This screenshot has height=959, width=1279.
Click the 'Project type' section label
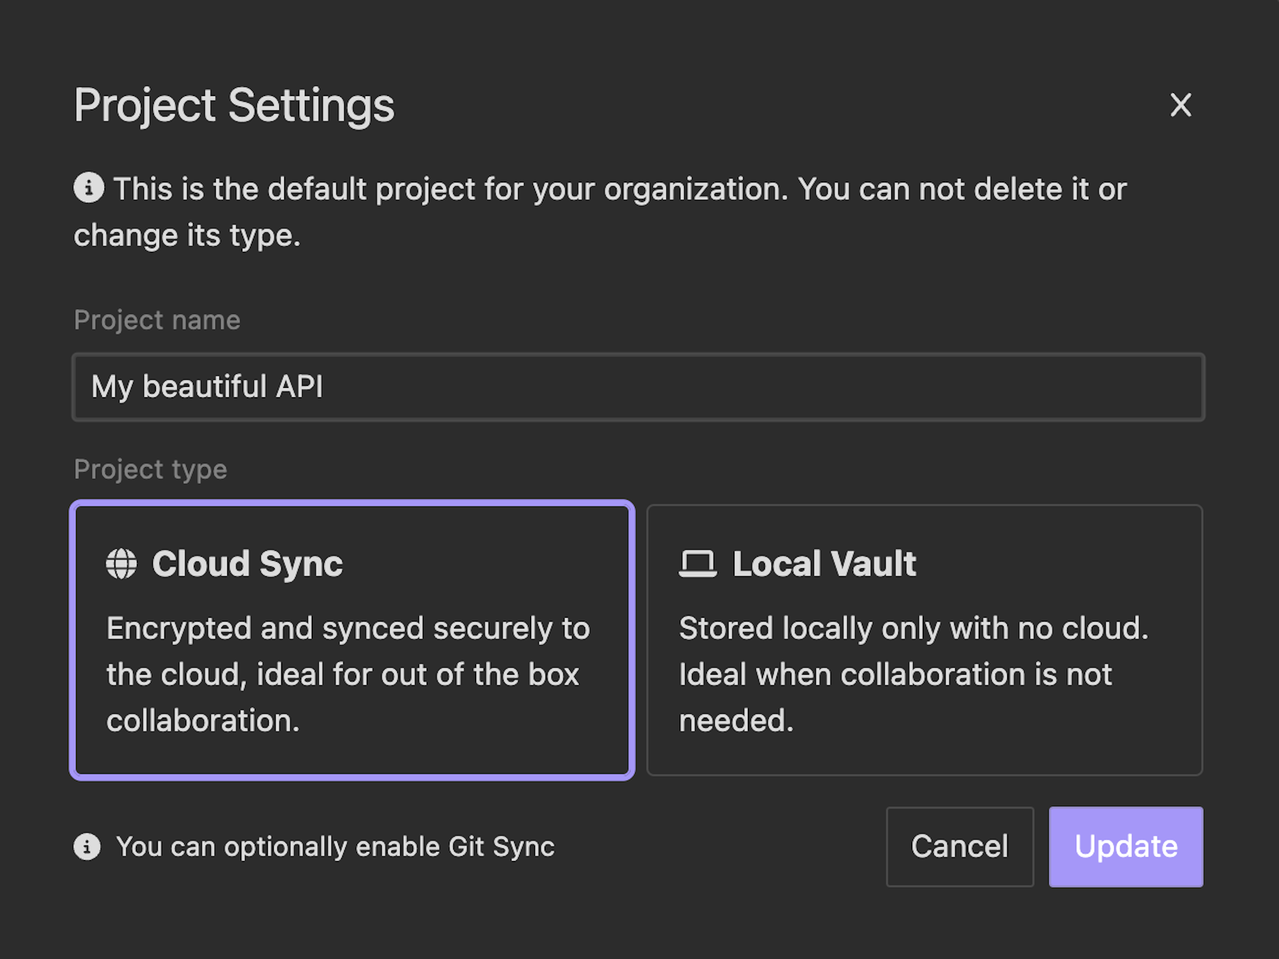pyautogui.click(x=150, y=469)
